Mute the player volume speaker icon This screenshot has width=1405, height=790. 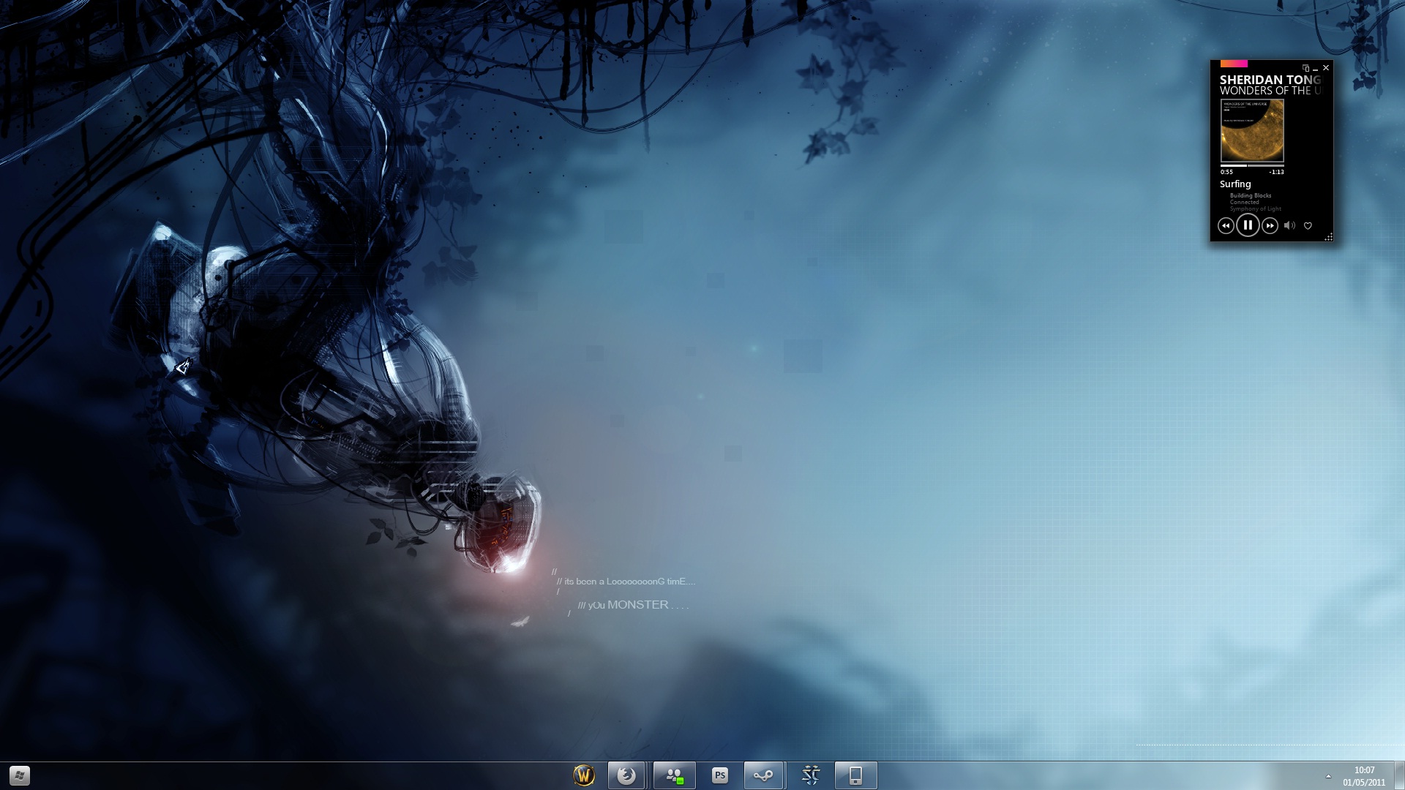click(x=1289, y=226)
